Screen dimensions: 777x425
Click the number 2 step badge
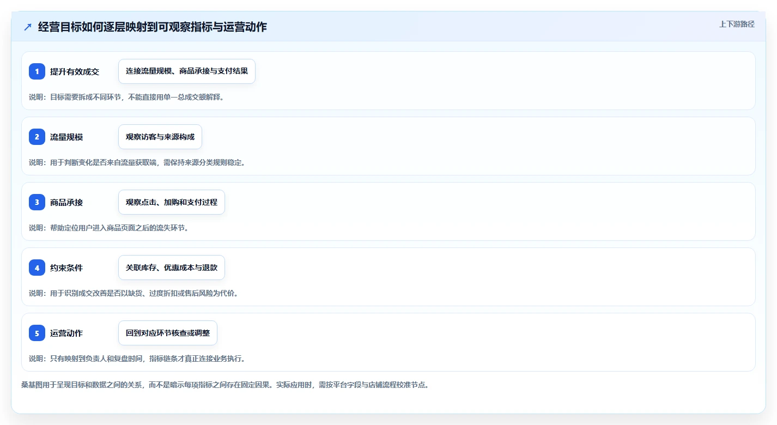tap(37, 137)
